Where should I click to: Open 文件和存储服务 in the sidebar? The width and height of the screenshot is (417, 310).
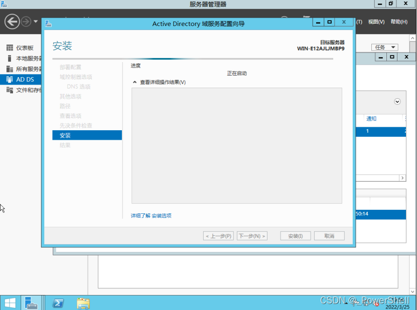click(28, 90)
